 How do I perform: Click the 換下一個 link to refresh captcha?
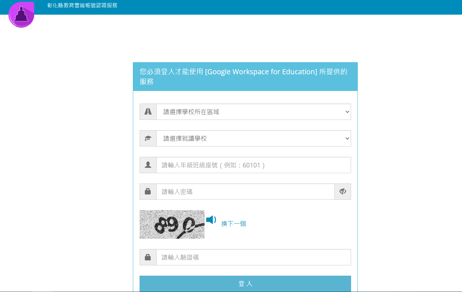click(233, 224)
